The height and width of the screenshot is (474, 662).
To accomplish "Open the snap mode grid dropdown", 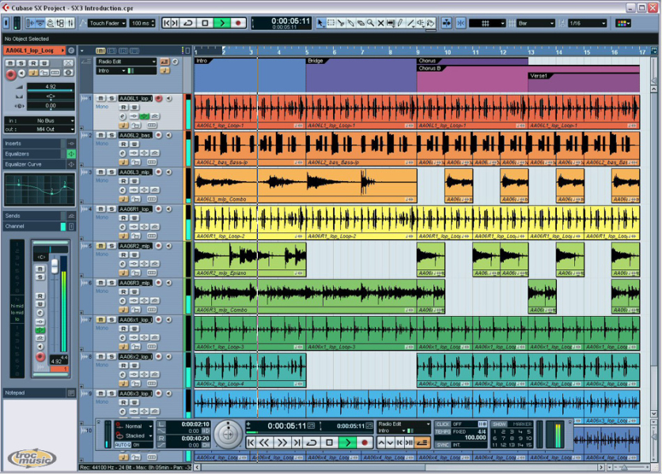I will (486, 23).
